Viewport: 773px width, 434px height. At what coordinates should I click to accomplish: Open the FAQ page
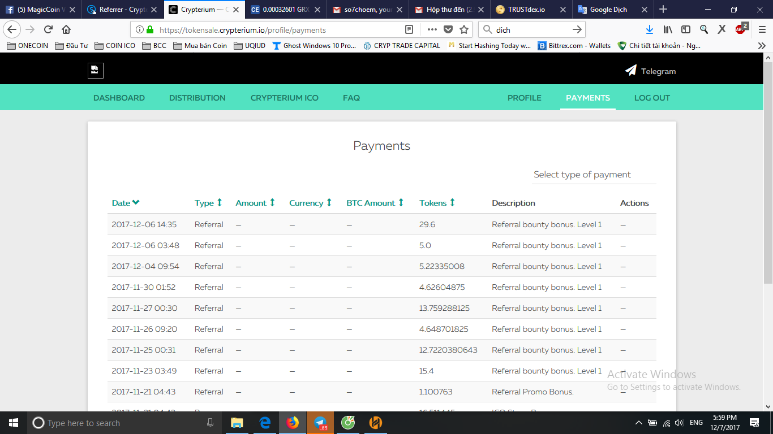(351, 98)
